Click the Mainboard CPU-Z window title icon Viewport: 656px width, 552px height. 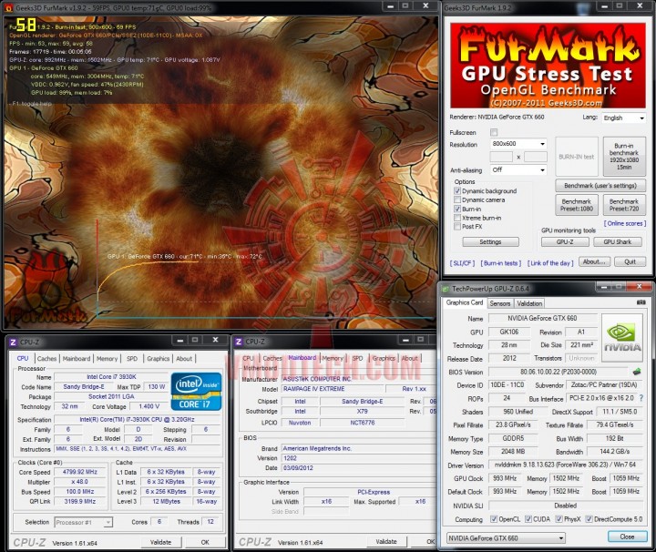coord(239,342)
